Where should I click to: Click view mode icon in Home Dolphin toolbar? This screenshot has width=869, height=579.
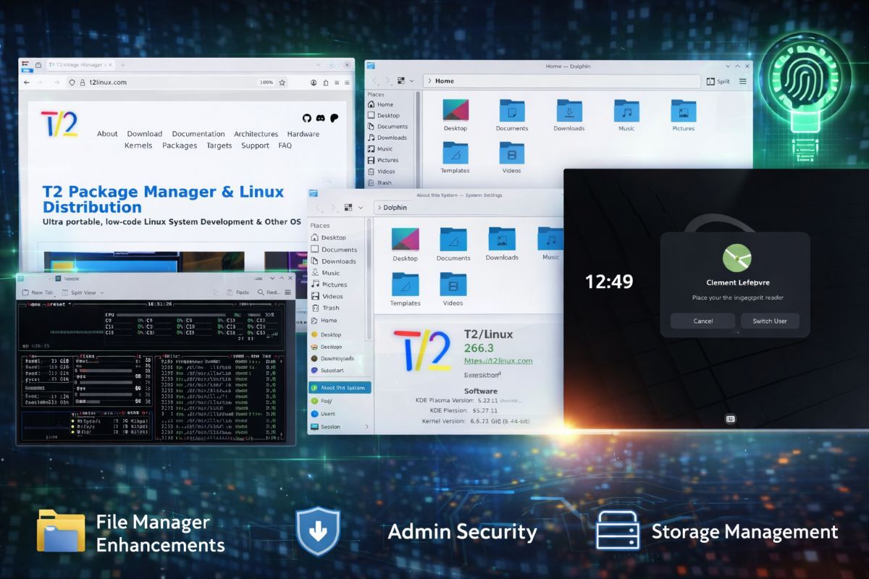click(x=400, y=81)
